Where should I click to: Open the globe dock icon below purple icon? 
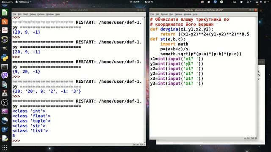coord(5,120)
